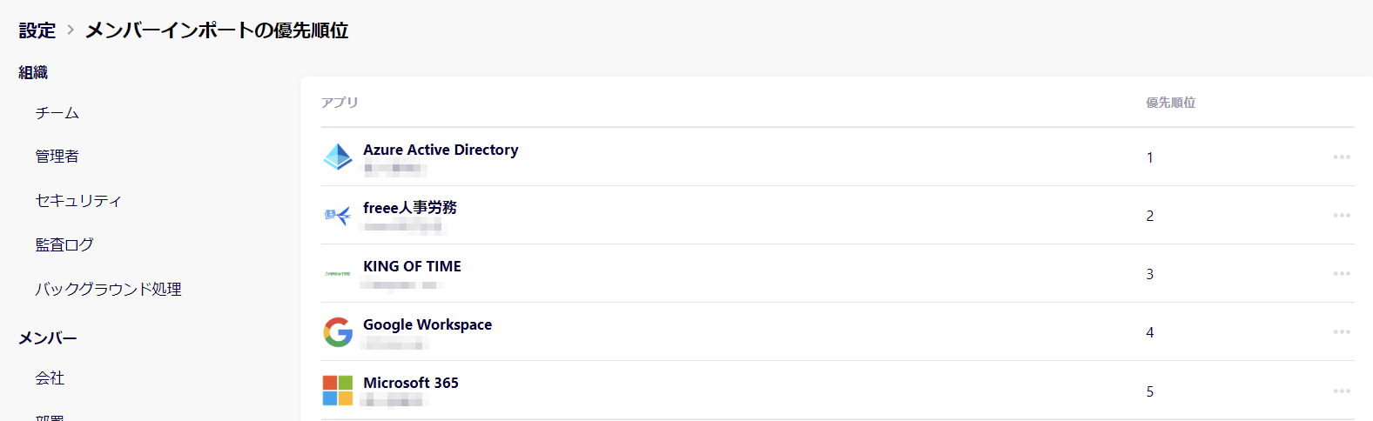Open the ellipsis menu for Google Workspace
This screenshot has height=421, width=1373.
(1342, 332)
